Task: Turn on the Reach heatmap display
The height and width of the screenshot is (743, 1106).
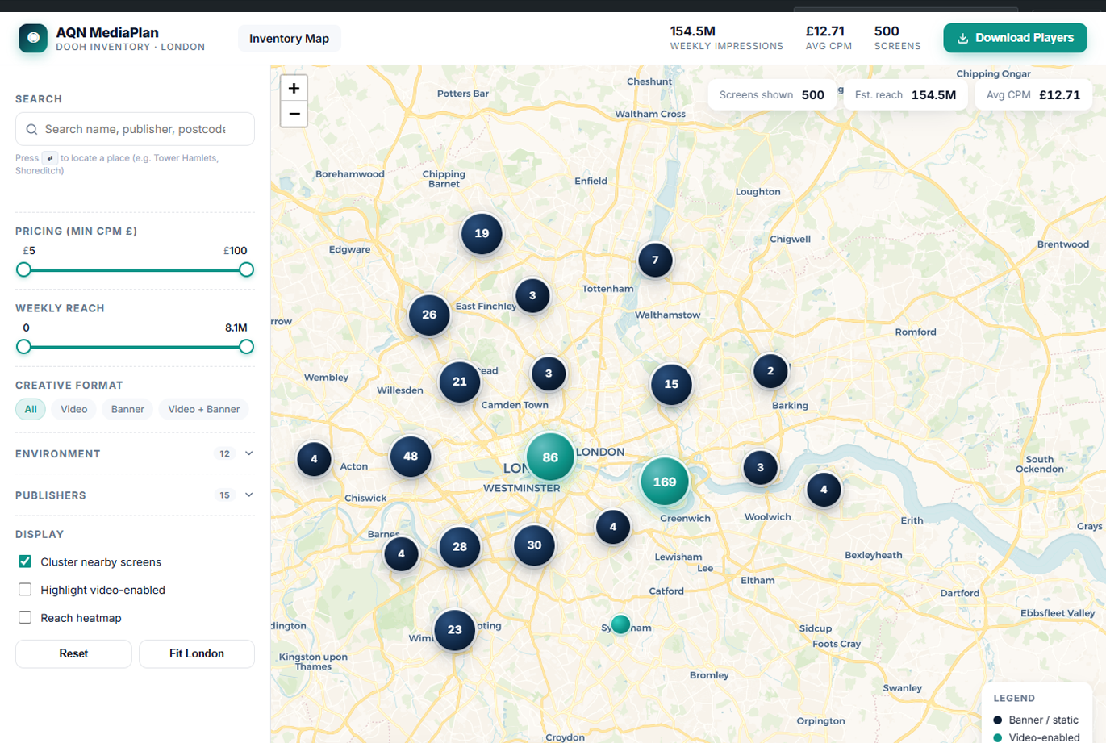Action: (24, 617)
